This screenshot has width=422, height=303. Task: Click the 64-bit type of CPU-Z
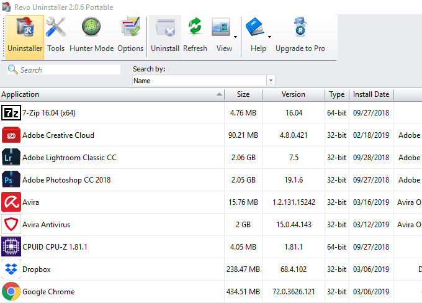pos(337,247)
